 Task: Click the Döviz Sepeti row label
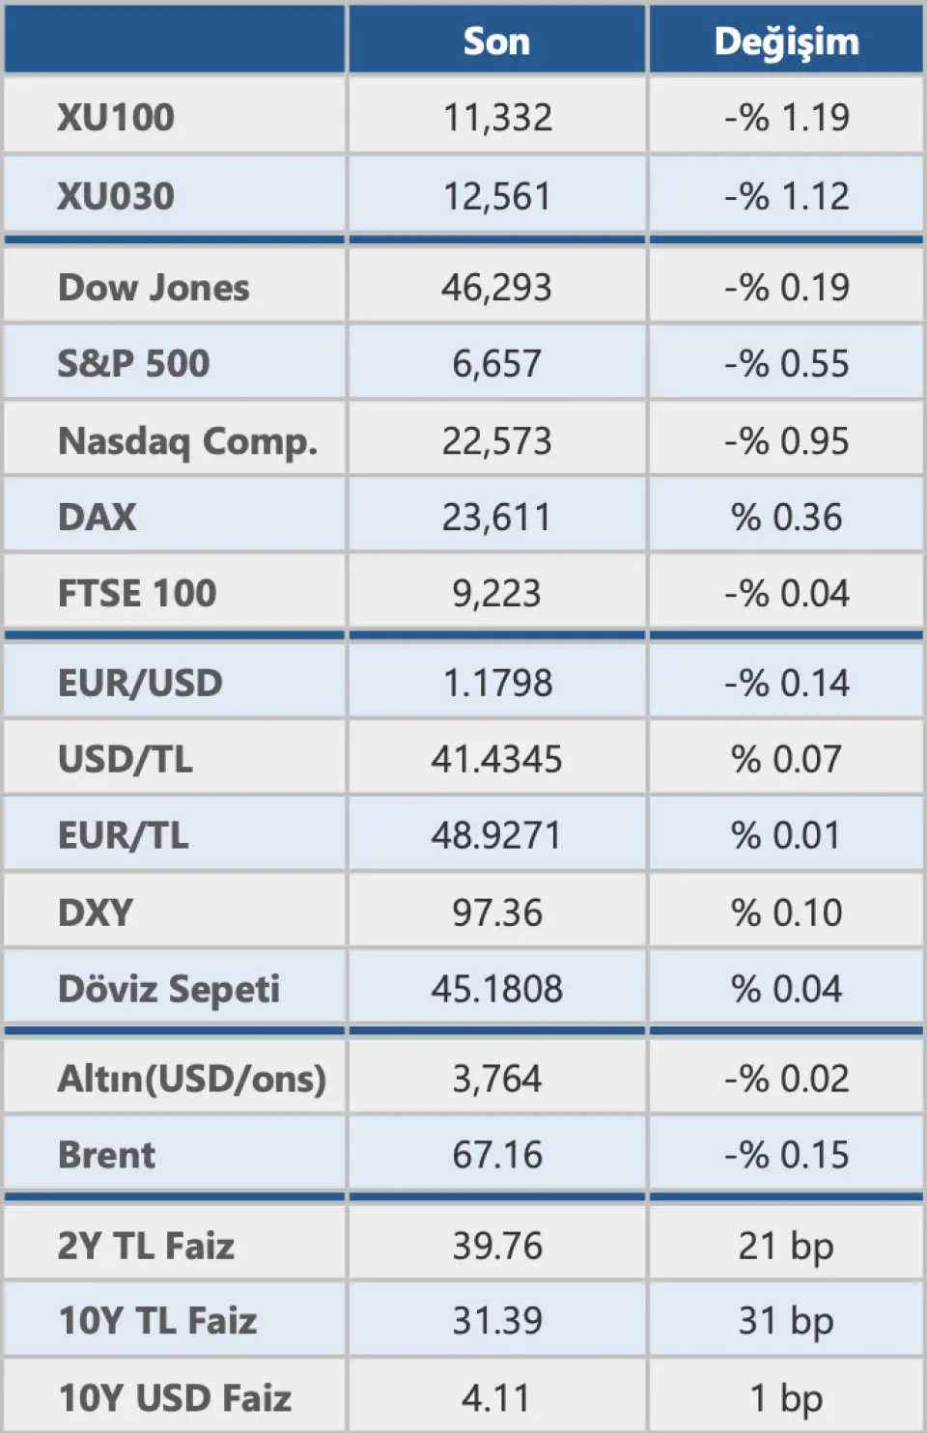tap(169, 989)
